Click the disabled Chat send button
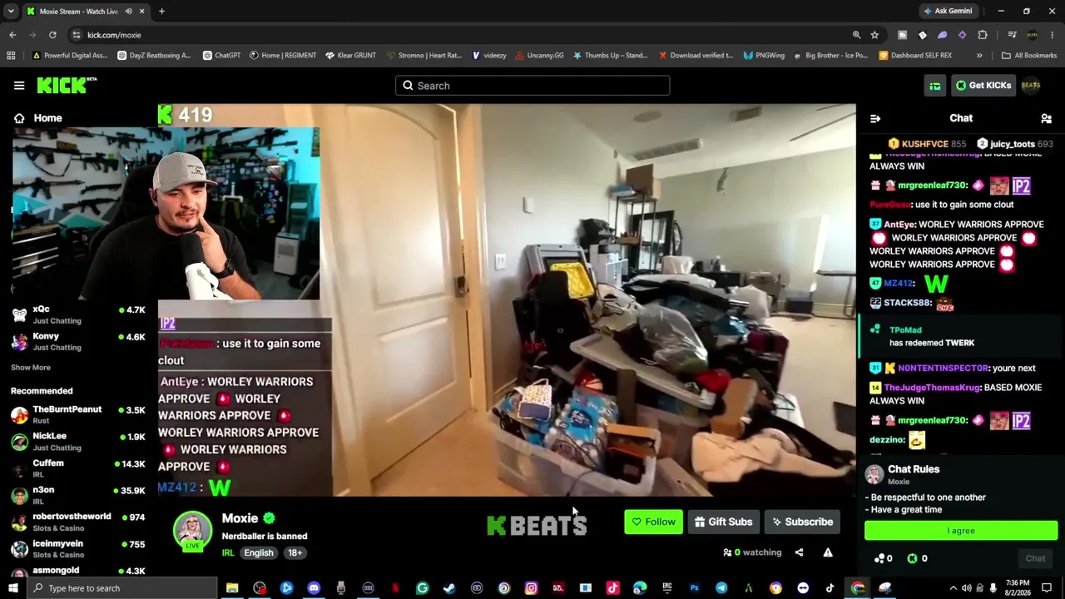1065x599 pixels. (x=1035, y=559)
